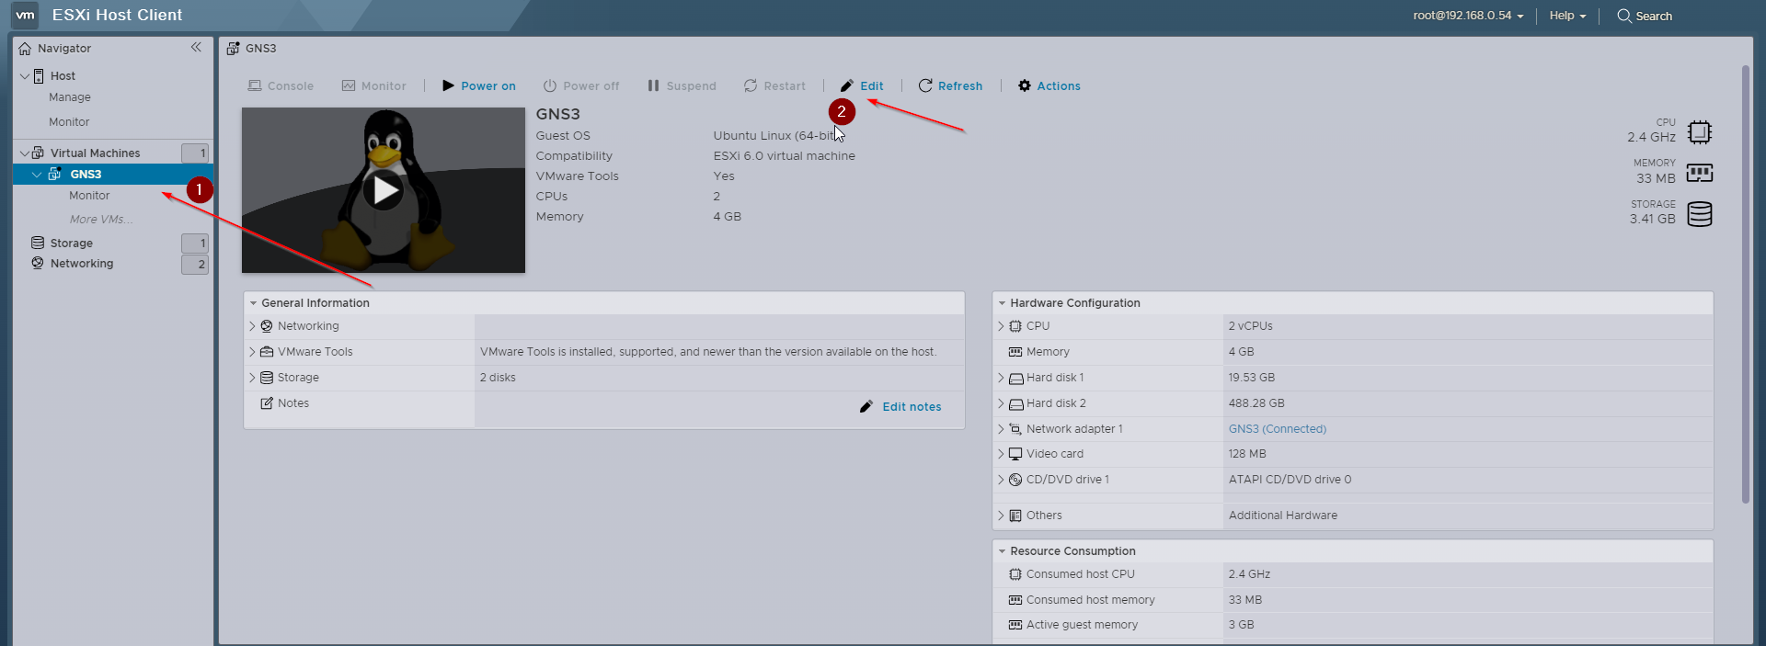Click the Networking icon in Navigator
Screen dimensions: 1766x646
pyautogui.click(x=38, y=264)
